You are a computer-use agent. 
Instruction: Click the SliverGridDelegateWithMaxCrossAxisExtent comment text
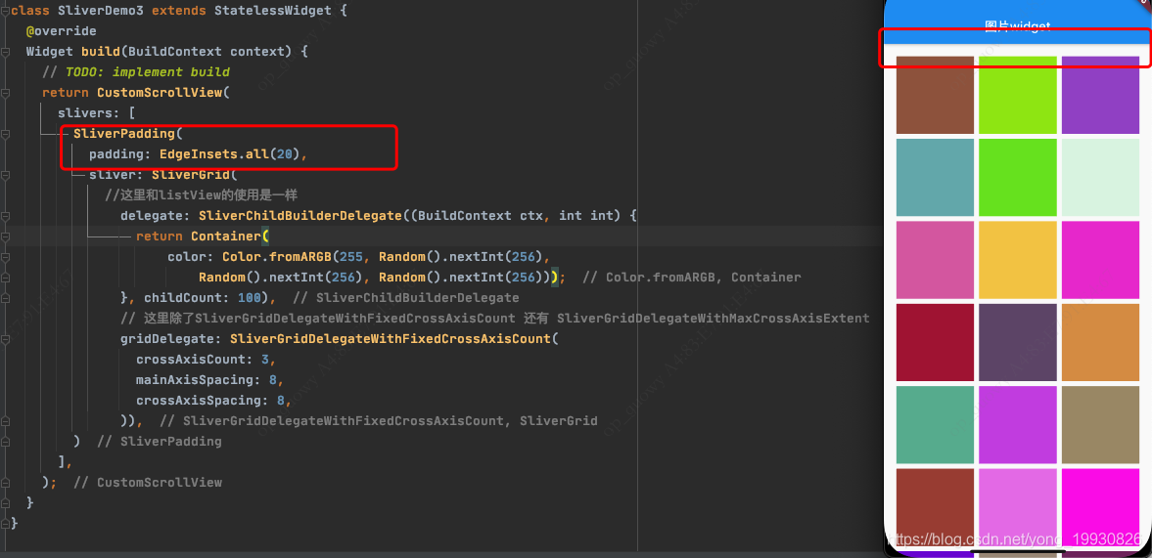coord(713,319)
